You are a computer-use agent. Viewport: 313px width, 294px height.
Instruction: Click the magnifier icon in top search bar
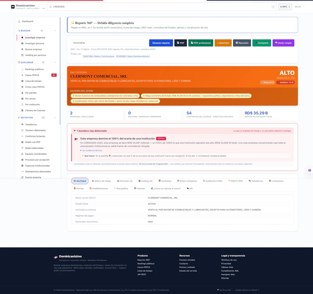(50, 7)
